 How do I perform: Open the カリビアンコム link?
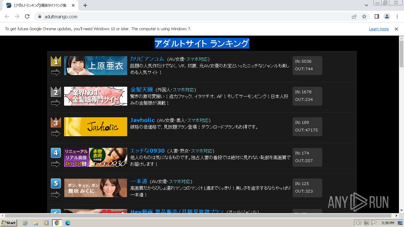(x=147, y=59)
